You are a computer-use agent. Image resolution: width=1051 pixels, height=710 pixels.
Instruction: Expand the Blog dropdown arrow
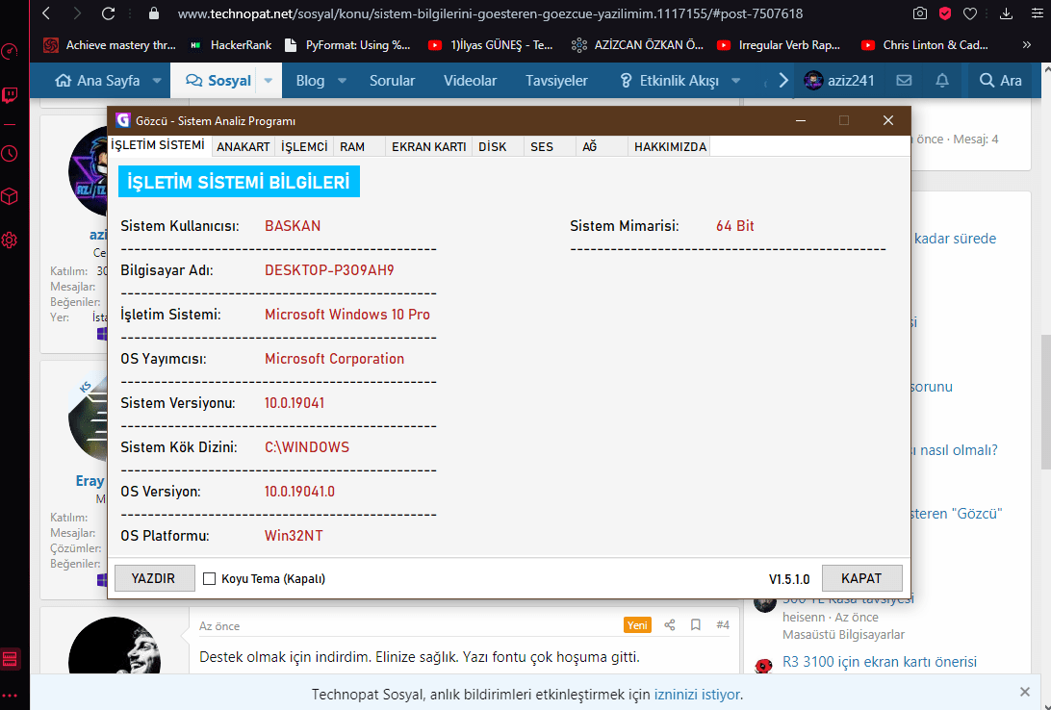click(x=342, y=81)
